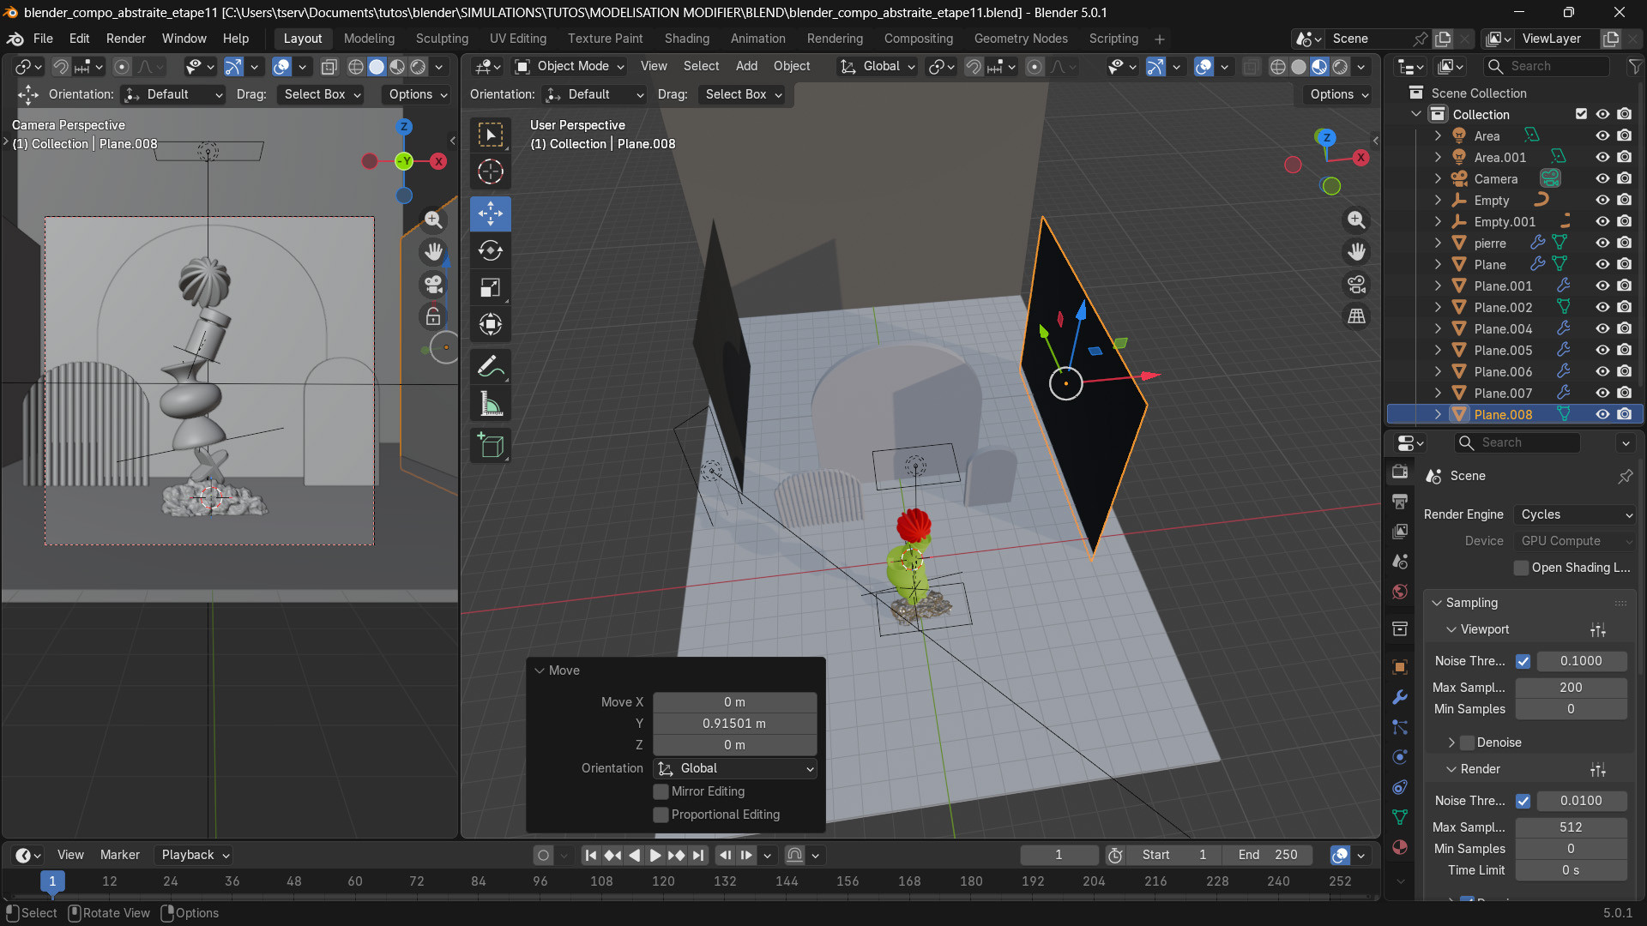
Task: Select Camera object in outliner
Action: tap(1495, 178)
